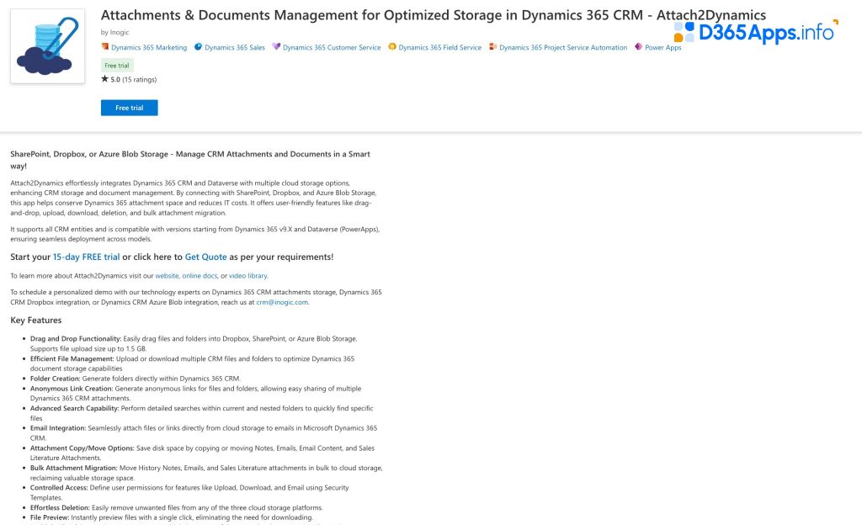The width and height of the screenshot is (862, 525).
Task: Click 'Bulk Attachment Migration:' feature text
Action: pyautogui.click(x=74, y=468)
